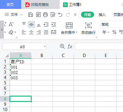Expand the Name Box dropdown arrow
This screenshot has height=112, width=123.
[x=45, y=46]
